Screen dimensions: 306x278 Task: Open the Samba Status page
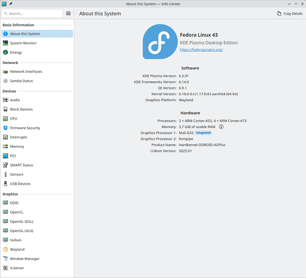tap(37, 81)
